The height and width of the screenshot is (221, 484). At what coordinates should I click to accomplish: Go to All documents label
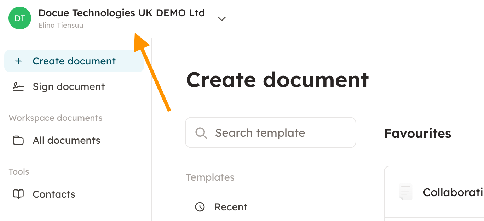[x=67, y=141]
